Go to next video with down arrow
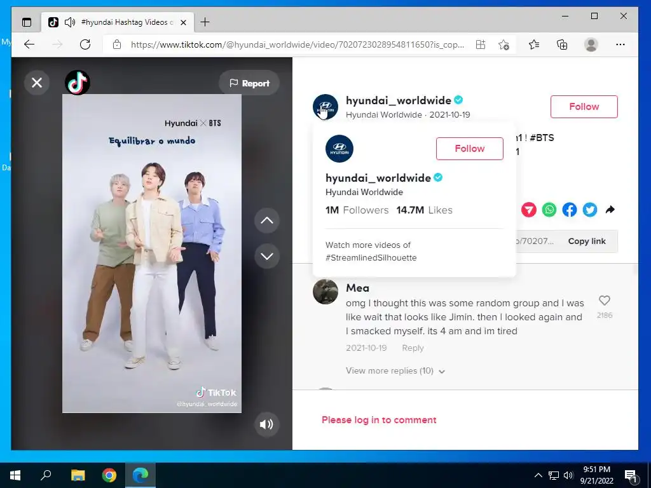Screen dimensions: 651x488 click(x=266, y=256)
